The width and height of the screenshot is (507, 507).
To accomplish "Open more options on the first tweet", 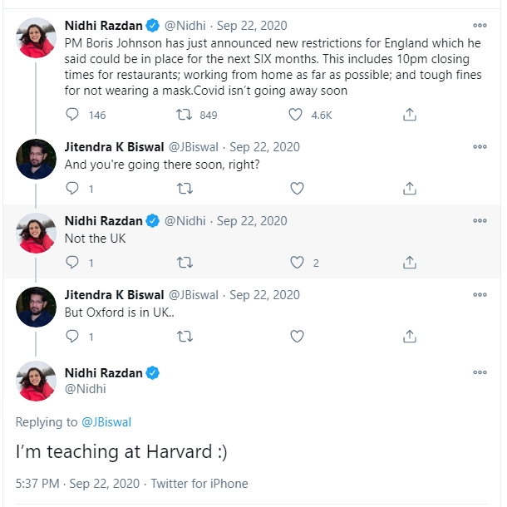I will pos(480,26).
